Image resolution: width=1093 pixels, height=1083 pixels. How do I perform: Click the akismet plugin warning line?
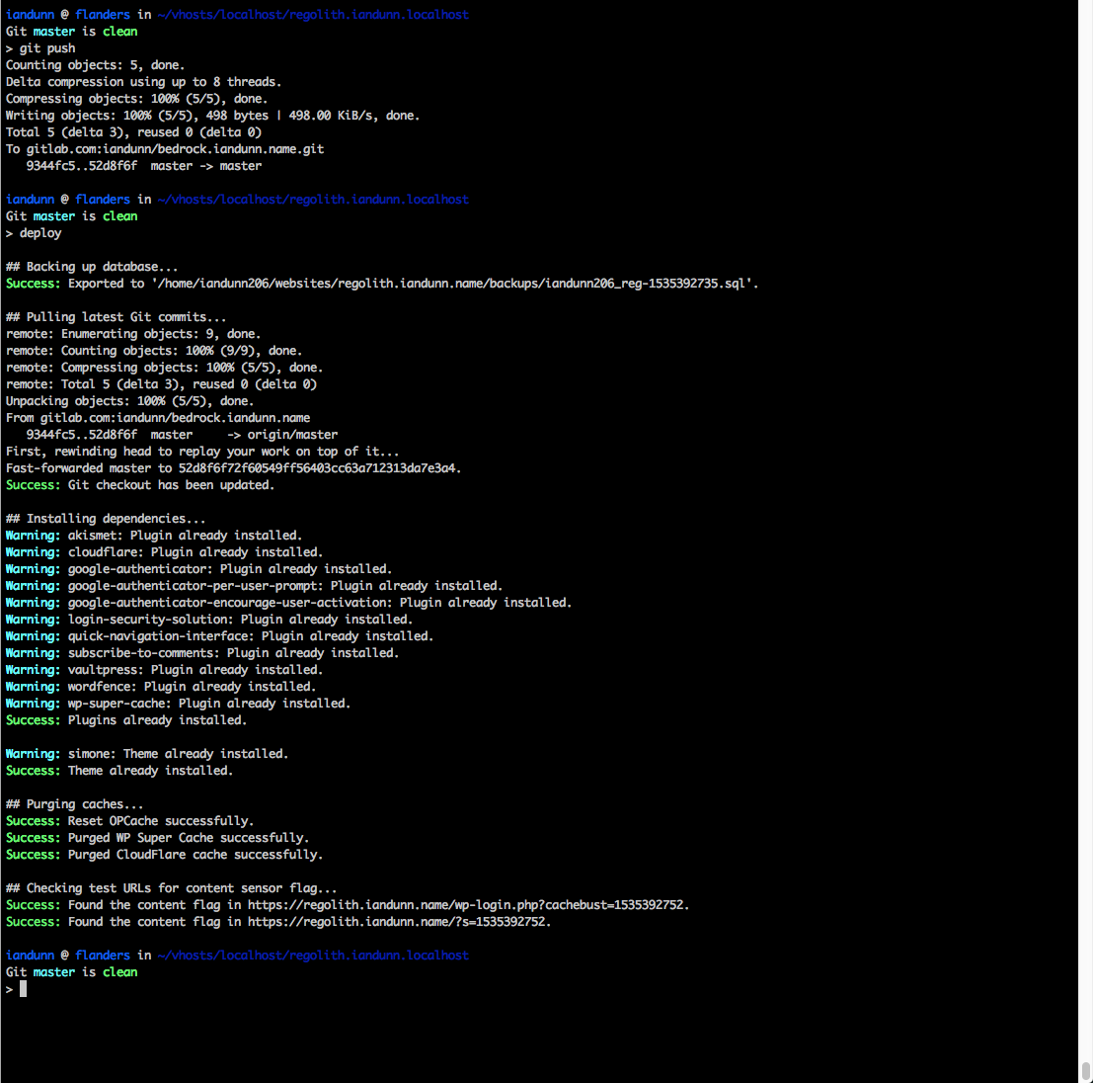(x=154, y=536)
